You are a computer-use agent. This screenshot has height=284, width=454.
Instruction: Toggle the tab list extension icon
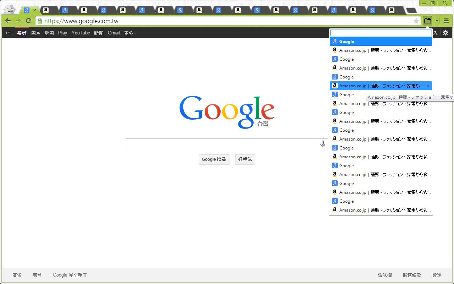click(x=427, y=21)
